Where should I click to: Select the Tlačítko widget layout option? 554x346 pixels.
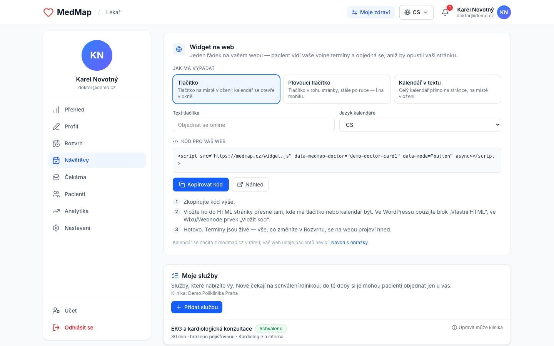pos(226,89)
